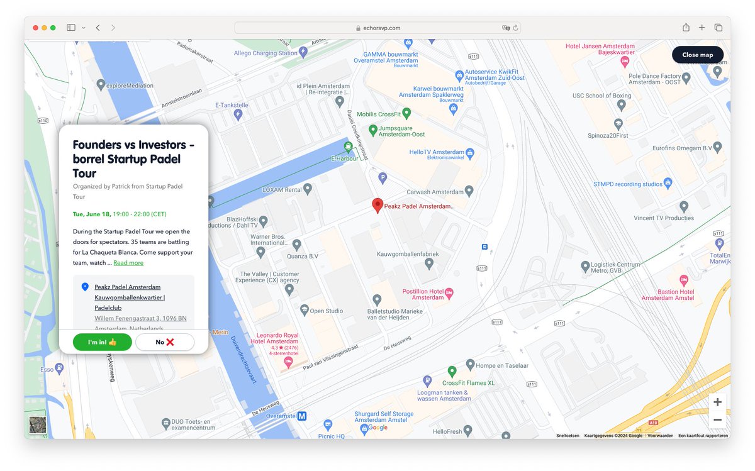
Task: Click the Allego Charging Station icon
Action: [303, 53]
